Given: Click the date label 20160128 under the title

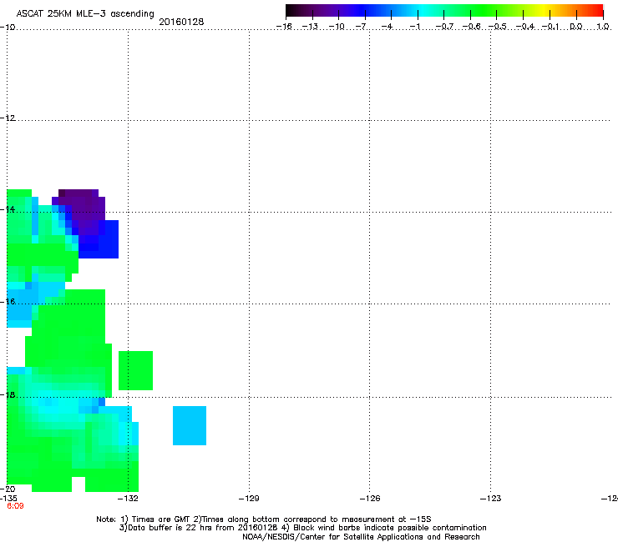Looking at the screenshot, I should pos(181,22).
